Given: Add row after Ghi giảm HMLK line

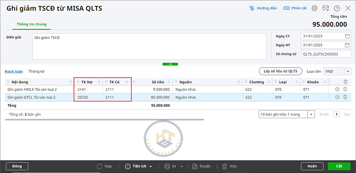Looking at the screenshot, I should (337, 90).
